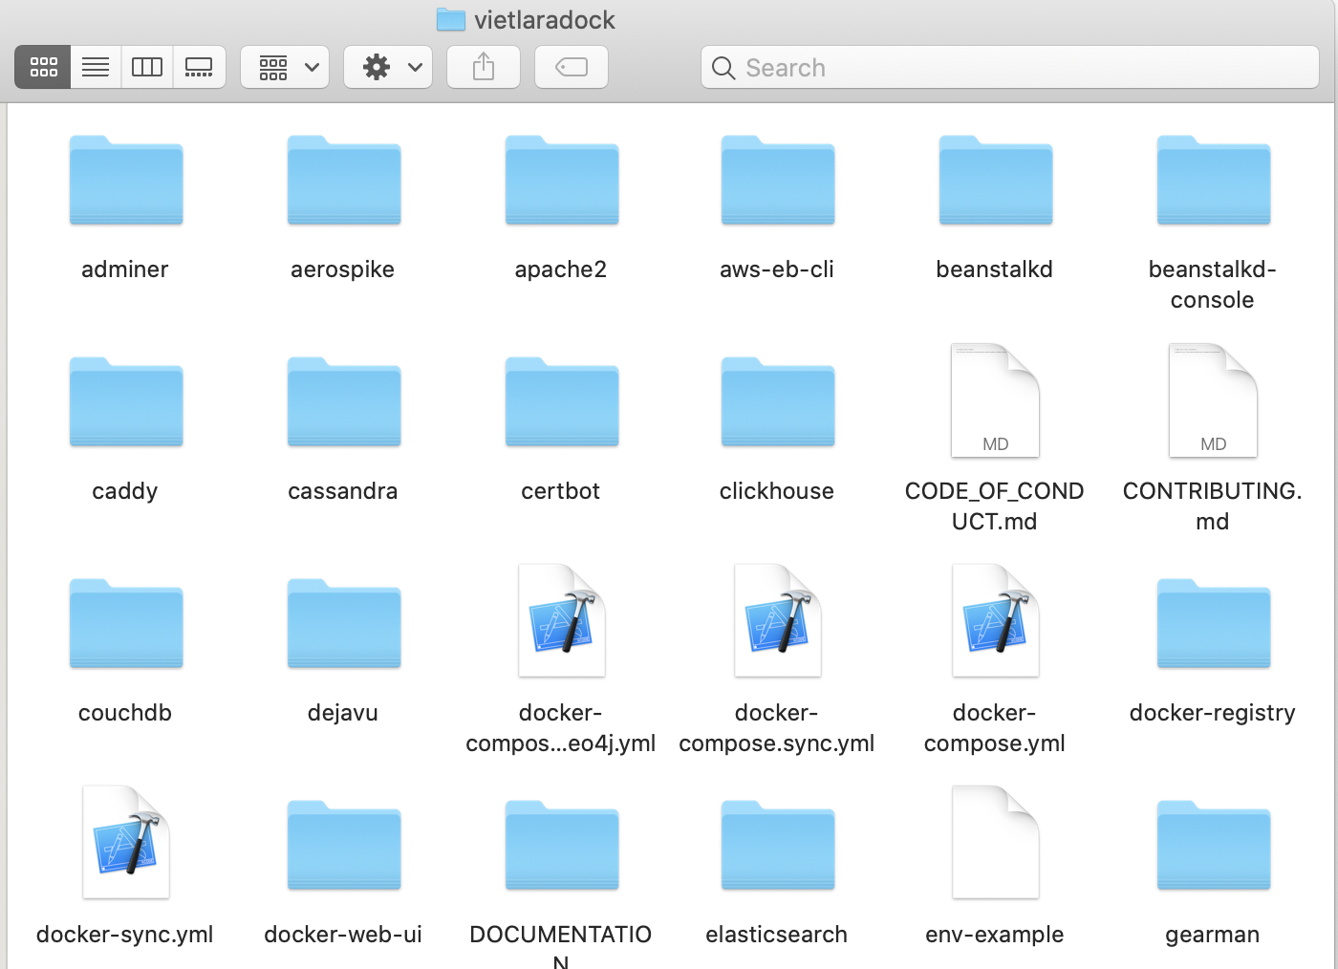
Task: Select the beanstalkd folder icon
Action: [996, 180]
